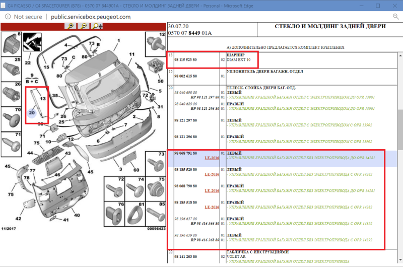The width and height of the screenshot is (403, 267).
Task: Click the LE-2016 link under 98 068 791 80
Action: [x=212, y=158]
